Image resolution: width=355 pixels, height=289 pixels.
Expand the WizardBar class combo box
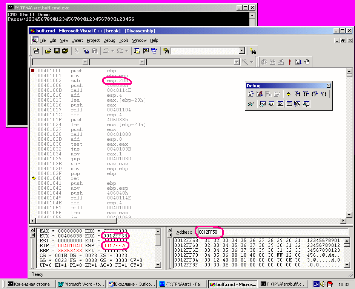(x=85, y=62)
